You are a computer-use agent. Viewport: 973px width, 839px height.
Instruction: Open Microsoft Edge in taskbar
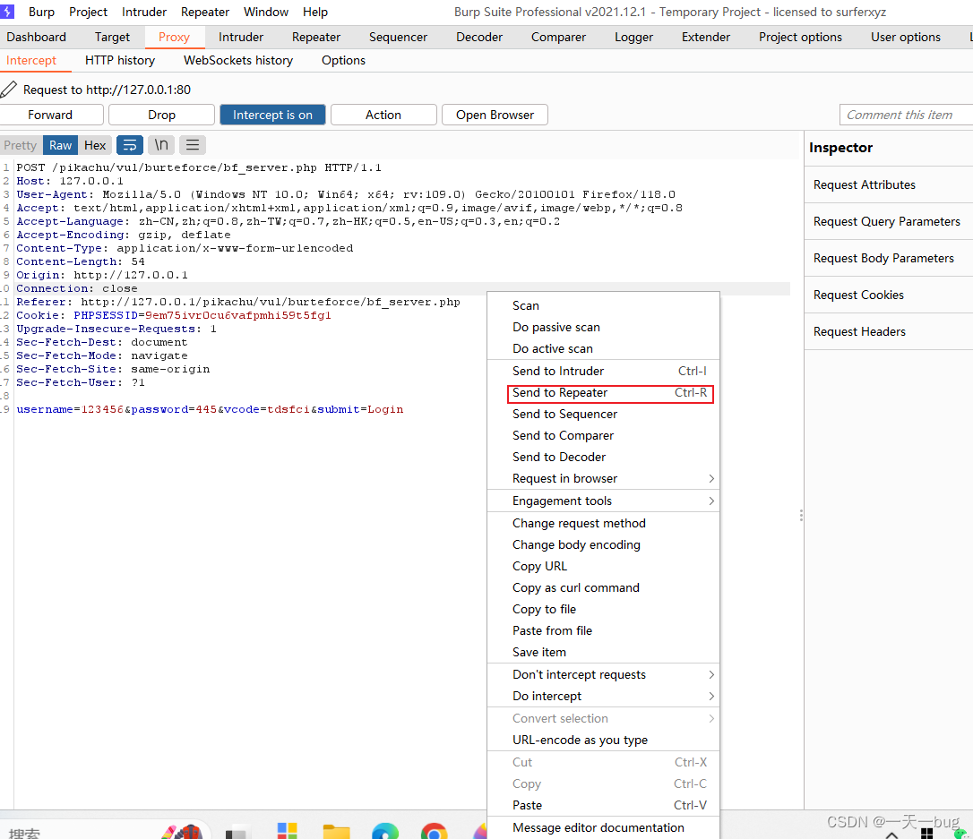click(x=385, y=831)
